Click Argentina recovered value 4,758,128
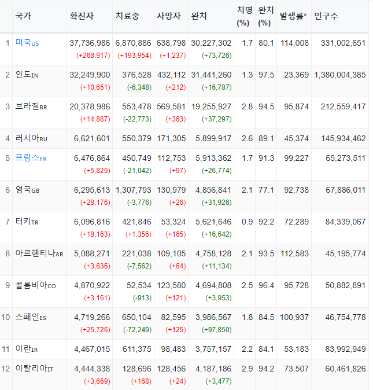This screenshot has height=390, width=373. coord(213,253)
